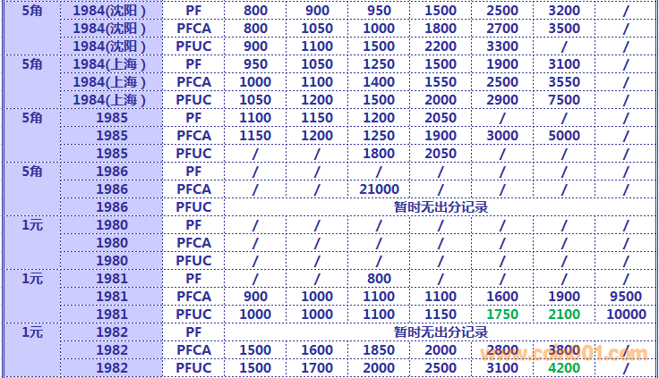Click the 7500 value in 1984(上海) PFUC row
Screen dimensions: 659x378
(x=563, y=100)
